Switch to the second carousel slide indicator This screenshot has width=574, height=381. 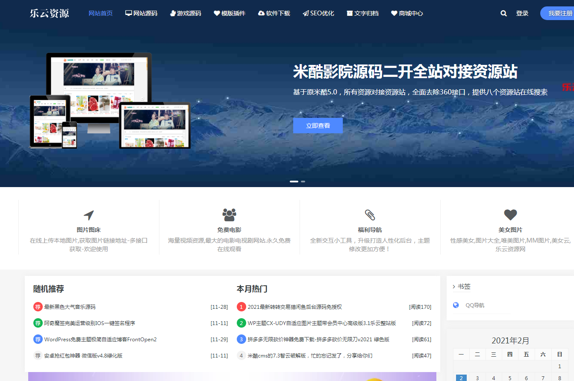(303, 182)
